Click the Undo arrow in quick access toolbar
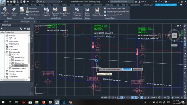This screenshot has height=105, width=187. click(28, 1)
